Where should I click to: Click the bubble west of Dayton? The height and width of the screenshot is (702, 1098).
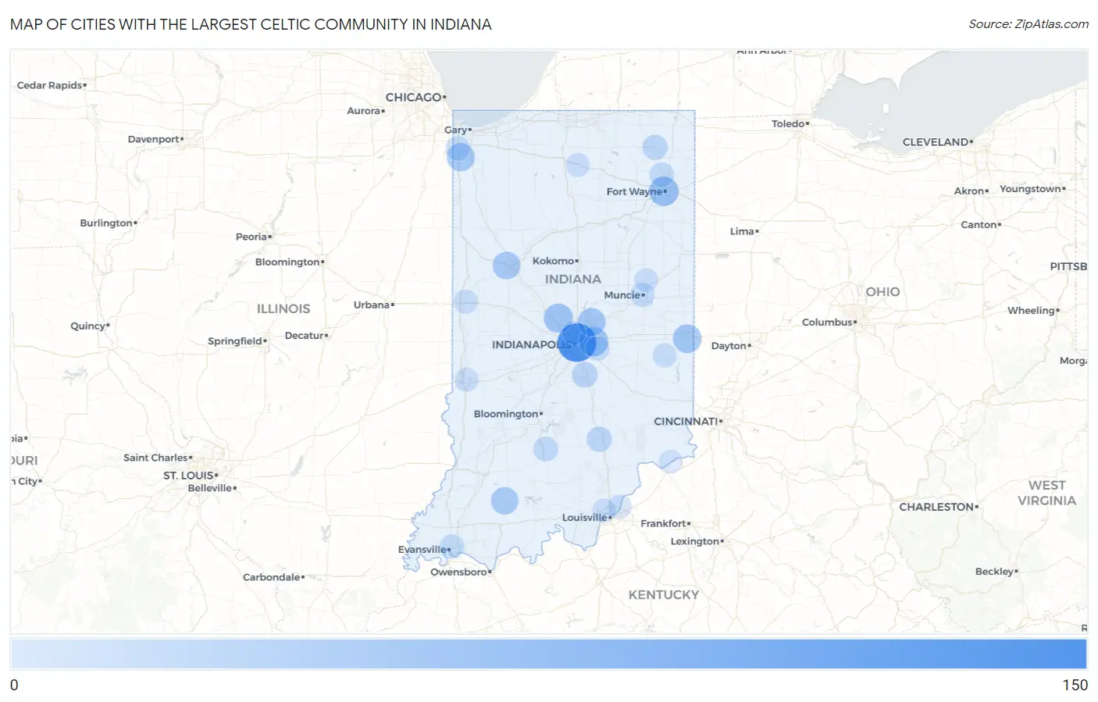[687, 339]
